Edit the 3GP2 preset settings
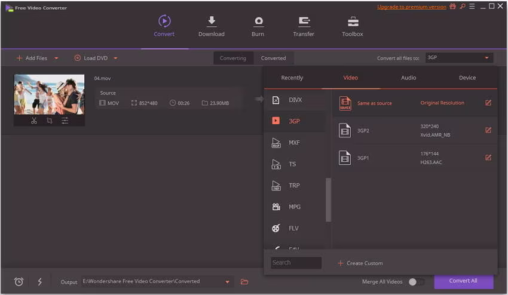 tap(488, 130)
